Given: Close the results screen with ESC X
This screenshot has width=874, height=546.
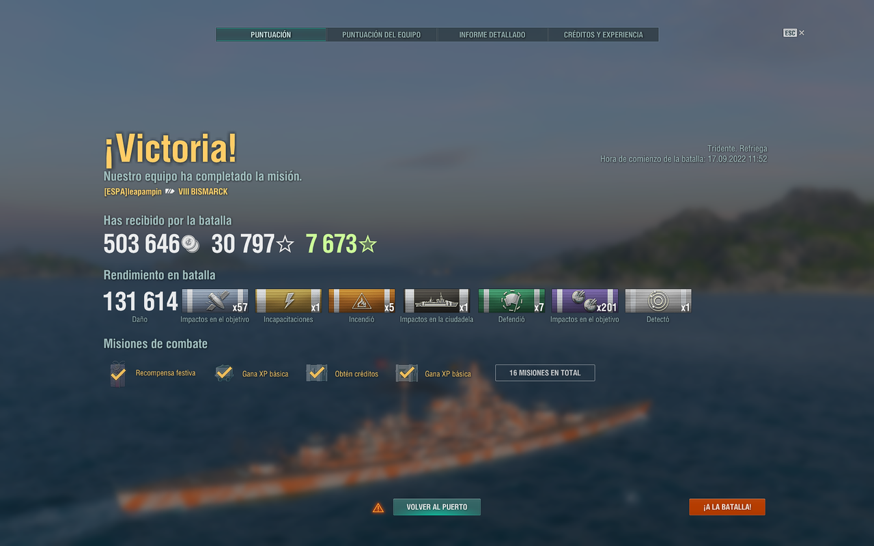Looking at the screenshot, I should click(x=794, y=33).
